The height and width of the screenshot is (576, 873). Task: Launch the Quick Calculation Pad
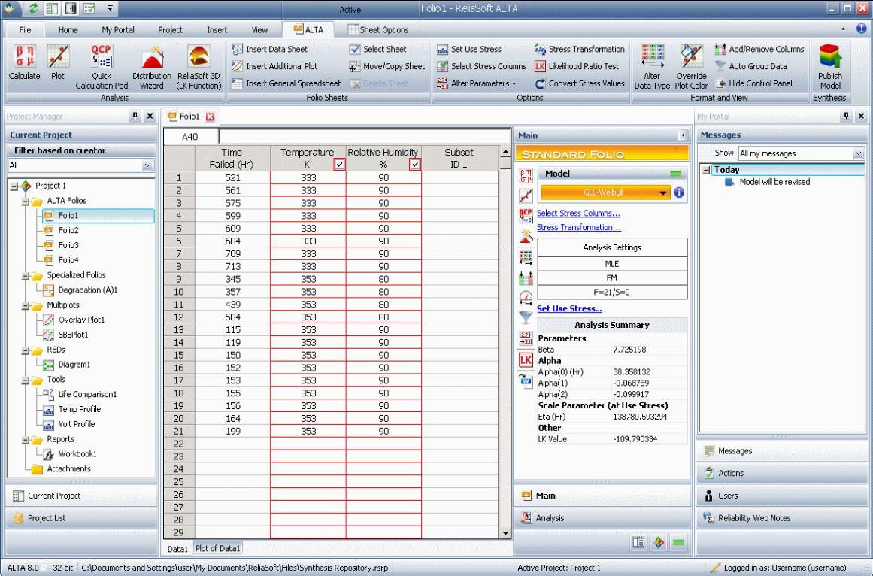(x=102, y=66)
